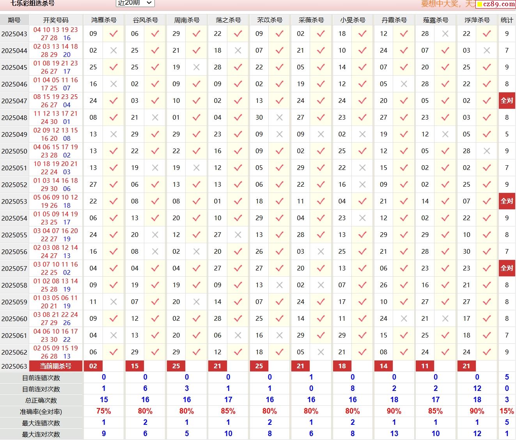Viewport: 516px width, 440px height.
Task: Click the X mark for 芣苡杀号 in row 2025048
Action: (x=280, y=118)
